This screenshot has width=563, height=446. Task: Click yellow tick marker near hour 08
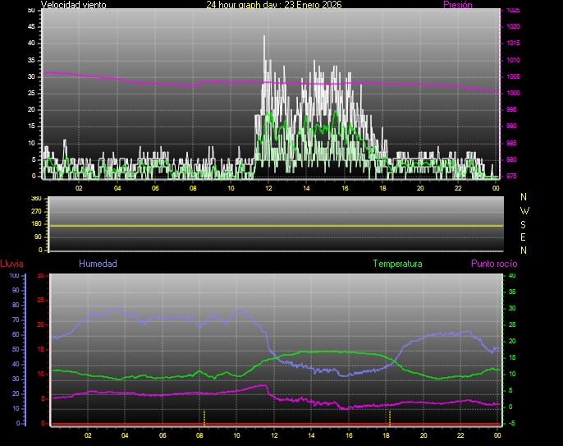tap(204, 416)
